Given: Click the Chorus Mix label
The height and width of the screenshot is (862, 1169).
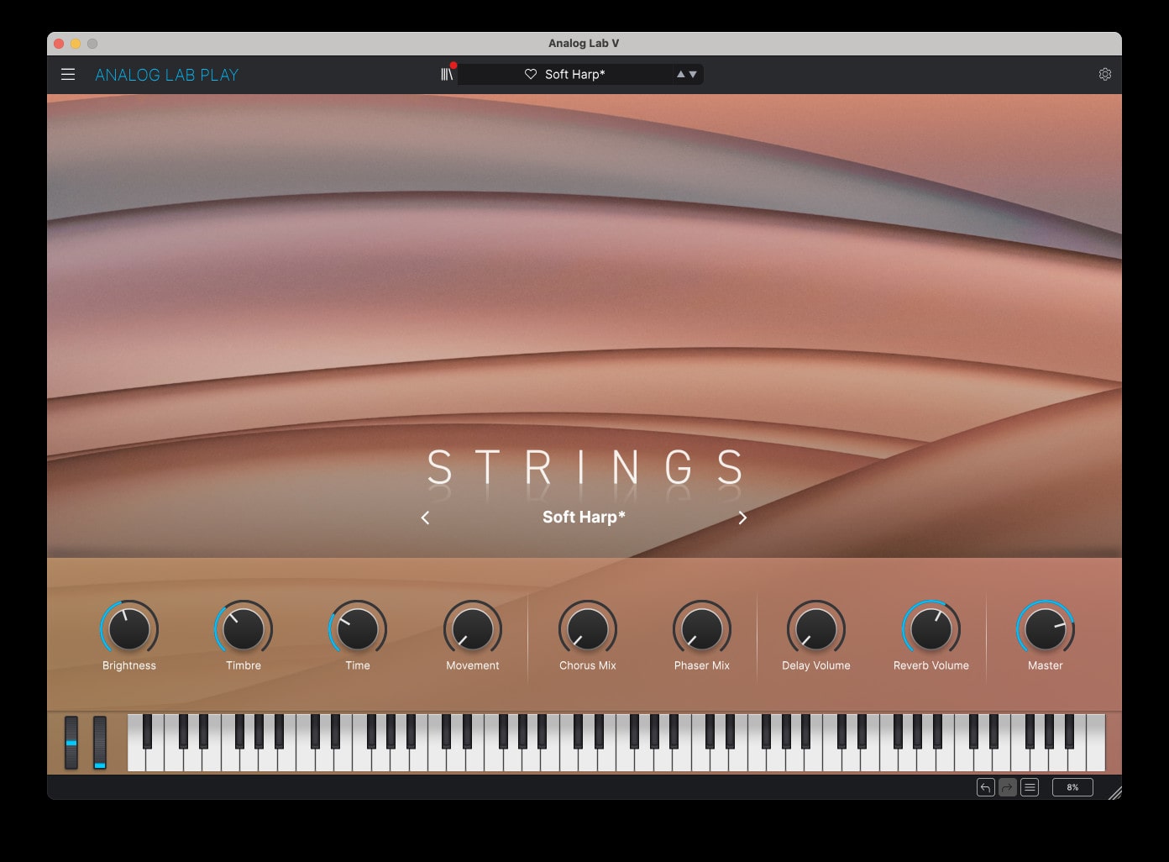Looking at the screenshot, I should pyautogui.click(x=588, y=665).
